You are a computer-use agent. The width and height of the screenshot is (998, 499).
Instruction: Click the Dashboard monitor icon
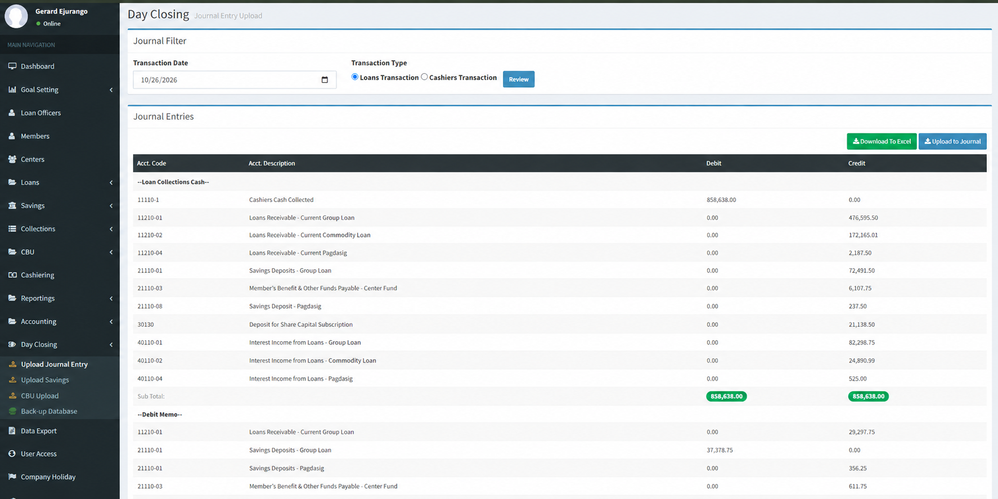[12, 66]
